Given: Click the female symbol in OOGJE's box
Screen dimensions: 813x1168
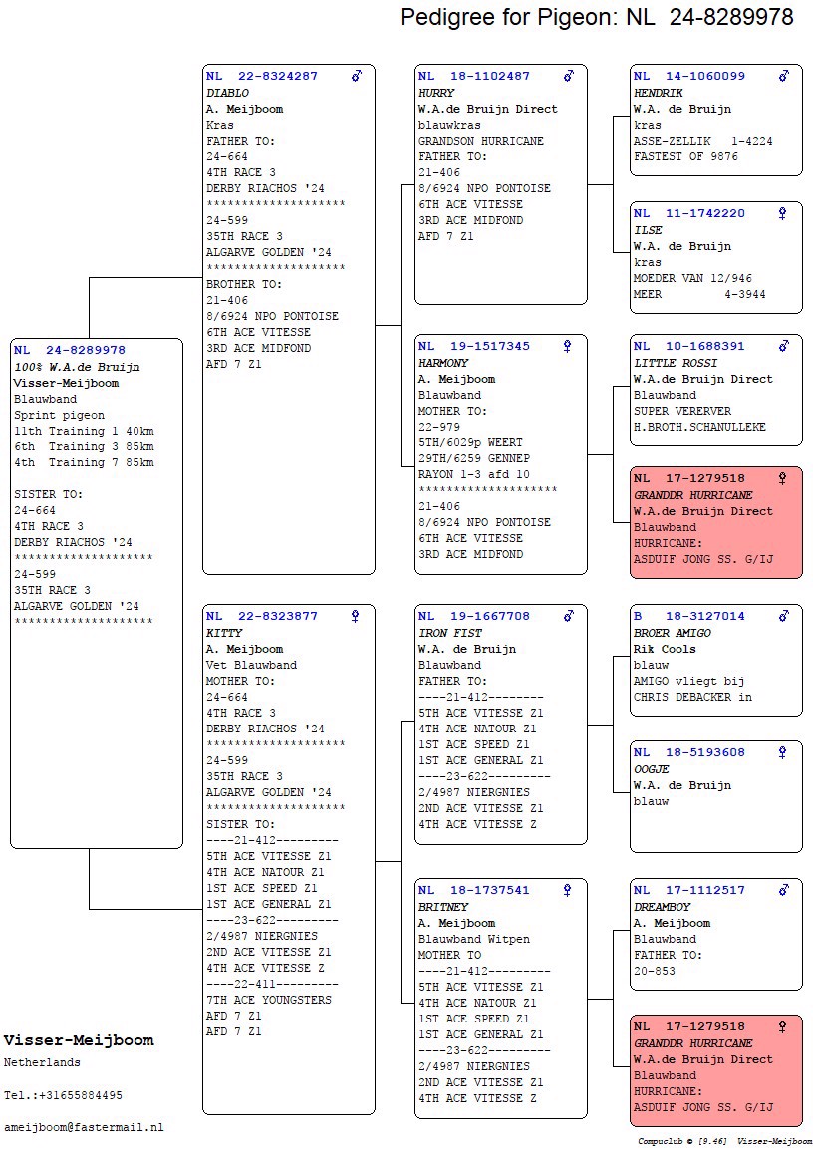Looking at the screenshot, I should [x=783, y=752].
